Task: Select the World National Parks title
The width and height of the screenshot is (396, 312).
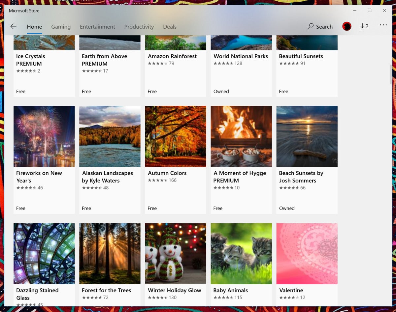Action: tap(241, 56)
